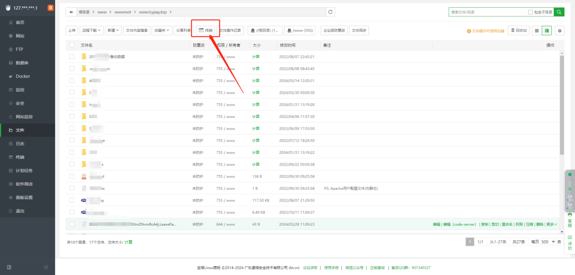575x275 pixels.
Task: Check the box for the first folder row
Action: click(x=72, y=57)
